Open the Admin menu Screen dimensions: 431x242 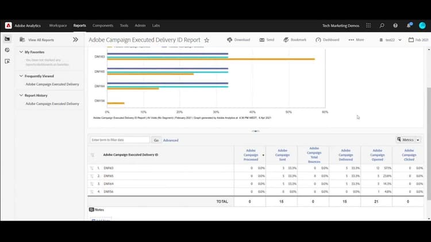(140, 25)
